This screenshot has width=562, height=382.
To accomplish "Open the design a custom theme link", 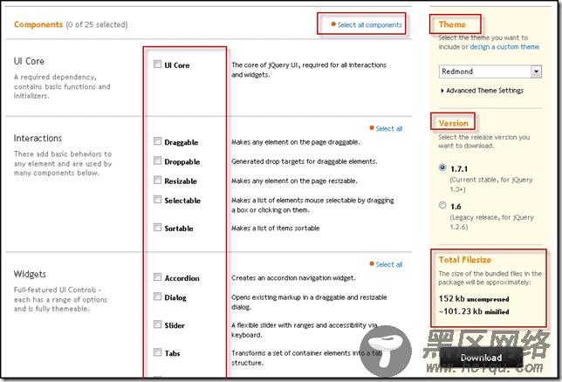I will pyautogui.click(x=504, y=47).
